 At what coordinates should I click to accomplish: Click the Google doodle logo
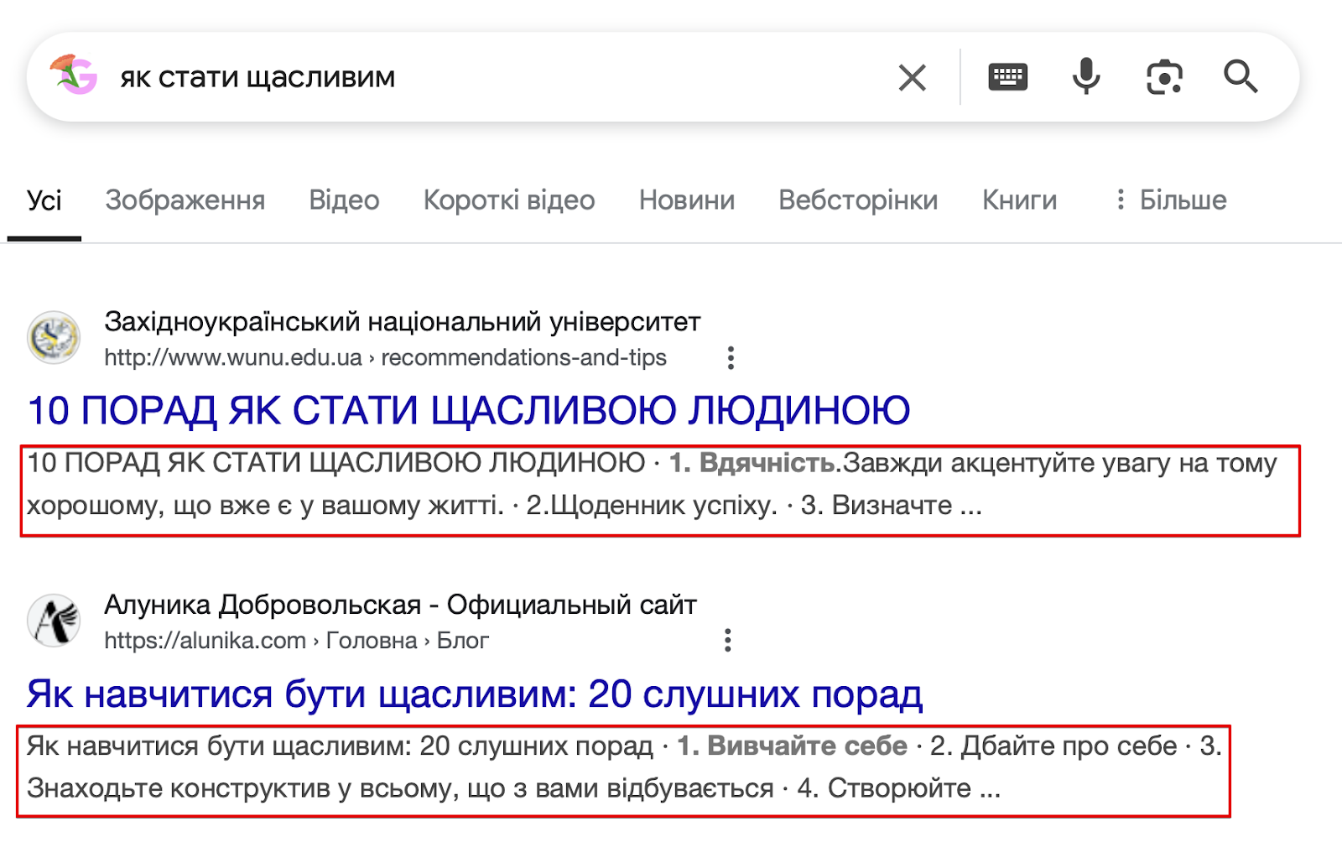pos(74,75)
